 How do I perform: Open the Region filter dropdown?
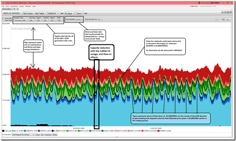pos(39,20)
